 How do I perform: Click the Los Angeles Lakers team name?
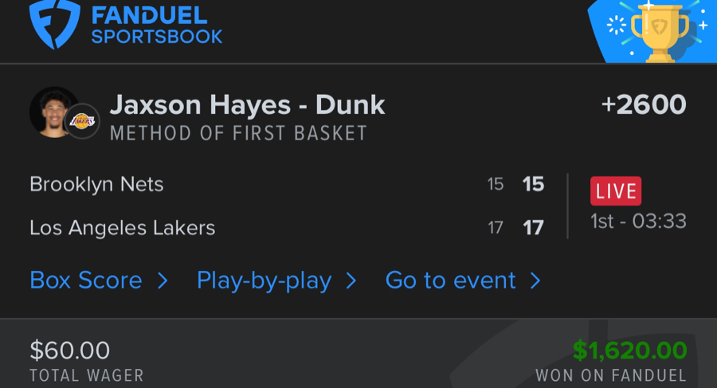tap(122, 228)
